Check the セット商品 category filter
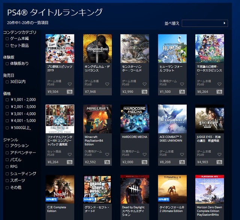This screenshot has height=220, width=240. pyautogui.click(x=7, y=45)
